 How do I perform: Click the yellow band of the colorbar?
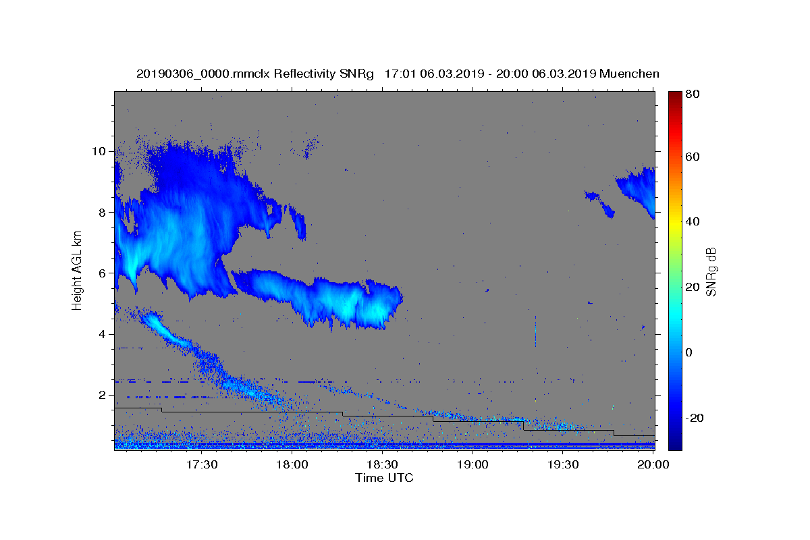coord(675,223)
